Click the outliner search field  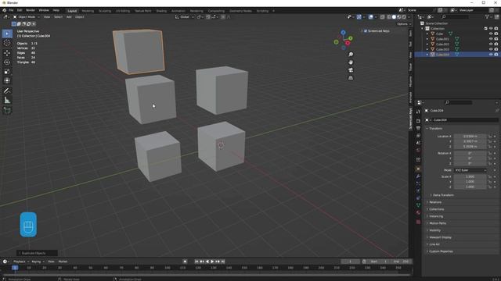[456, 16]
